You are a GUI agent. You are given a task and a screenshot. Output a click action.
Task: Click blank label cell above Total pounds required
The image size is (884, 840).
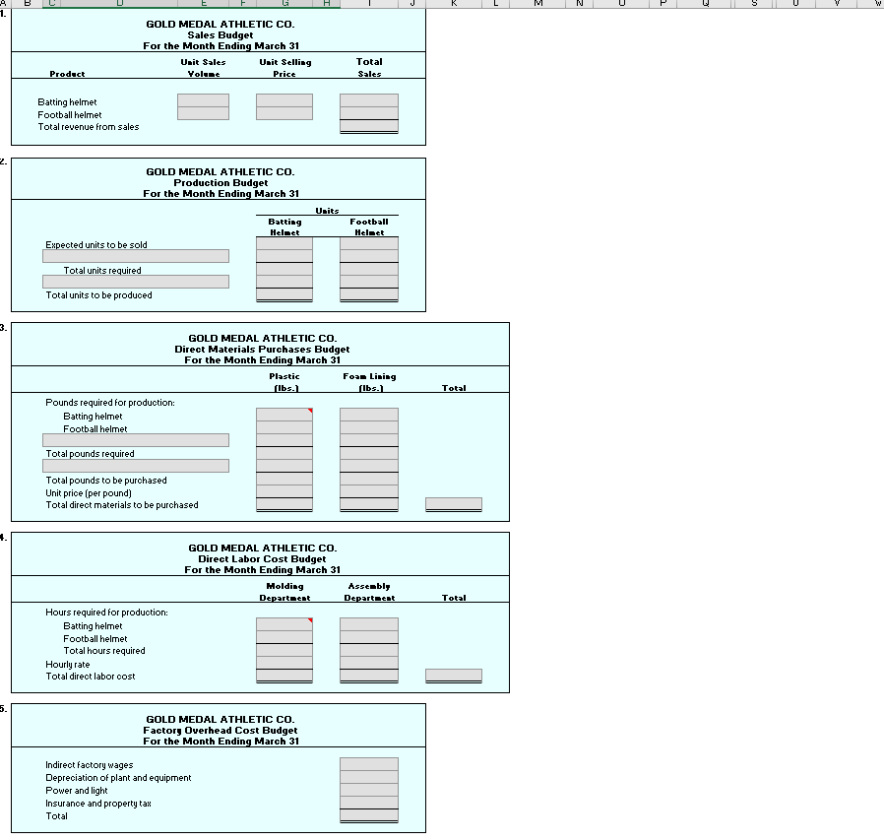click(136, 440)
